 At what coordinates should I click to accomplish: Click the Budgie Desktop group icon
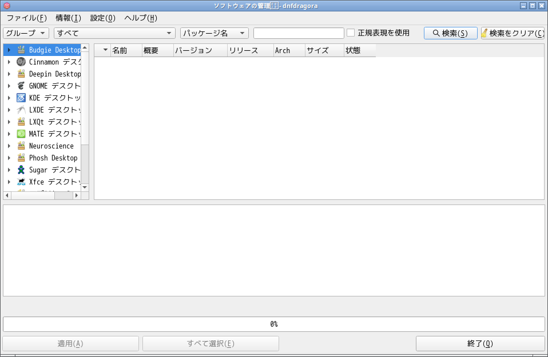[21, 50]
